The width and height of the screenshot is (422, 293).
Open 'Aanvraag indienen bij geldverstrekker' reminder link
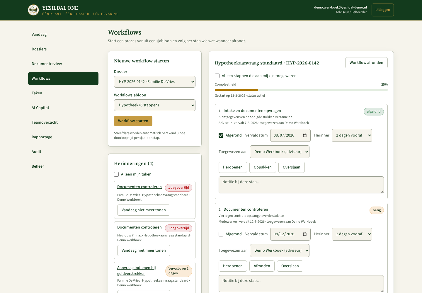137,271
